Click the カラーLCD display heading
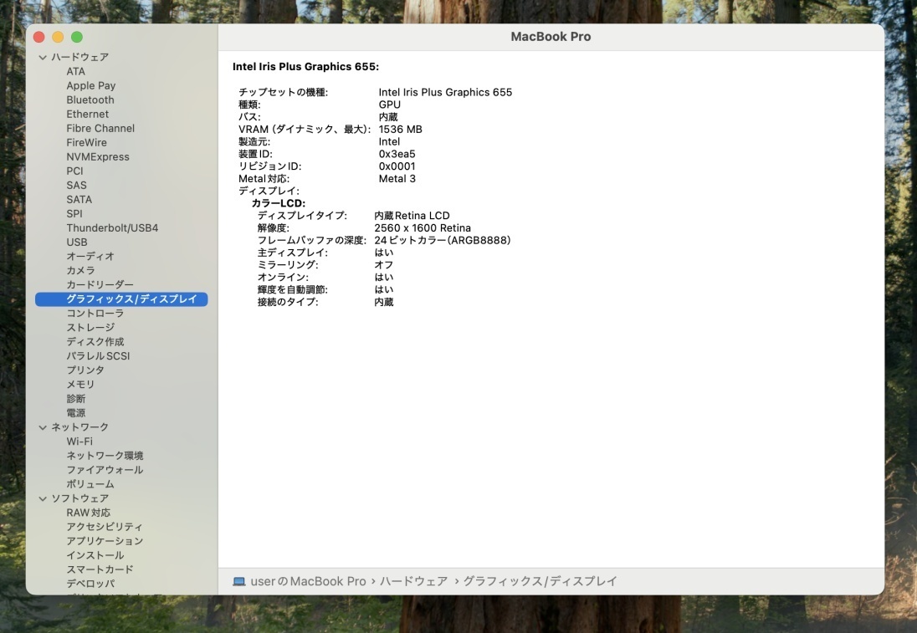Screen dimensions: 917x633 [279, 203]
